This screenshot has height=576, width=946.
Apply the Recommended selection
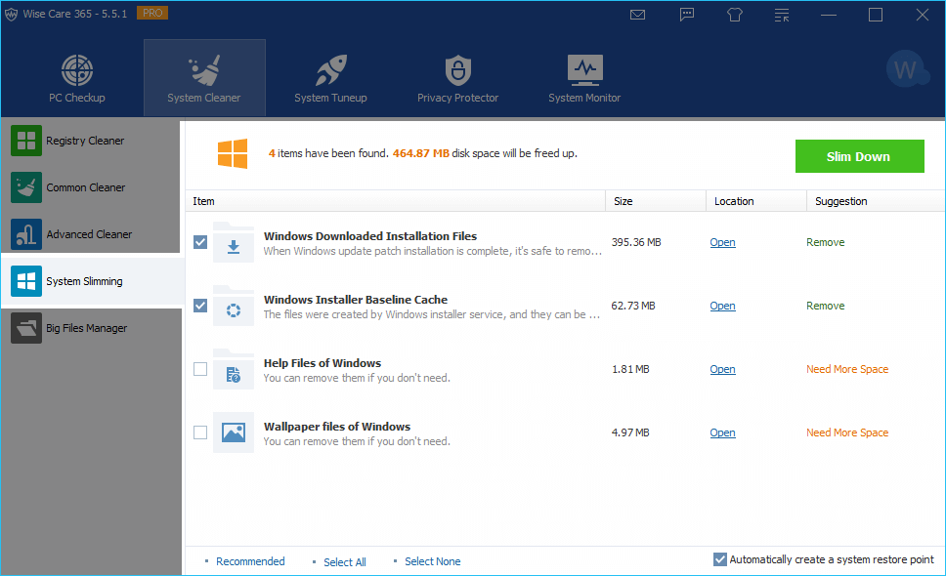click(250, 561)
